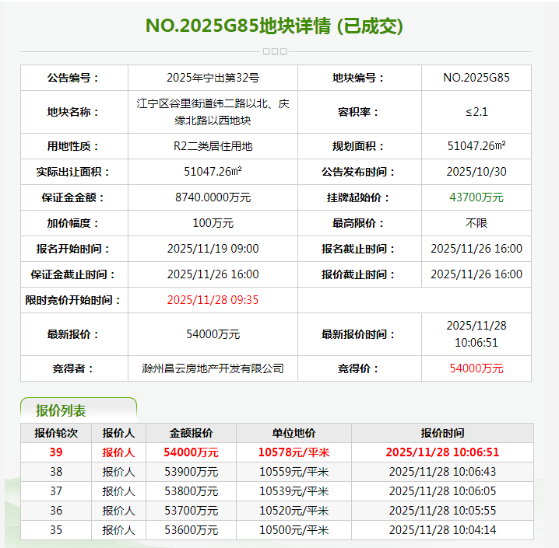This screenshot has height=548, width=559.
Task: Click the red 54000万元 final price value
Action: 476,368
